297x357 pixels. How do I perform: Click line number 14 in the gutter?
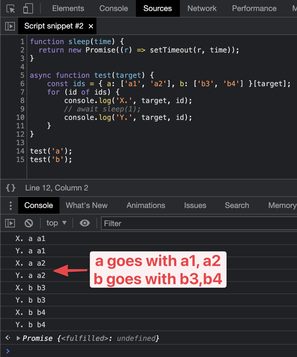click(x=20, y=151)
